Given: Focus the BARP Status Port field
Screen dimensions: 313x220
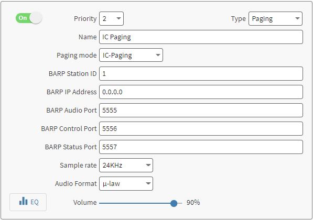Looking at the screenshot, I should pos(201,147).
